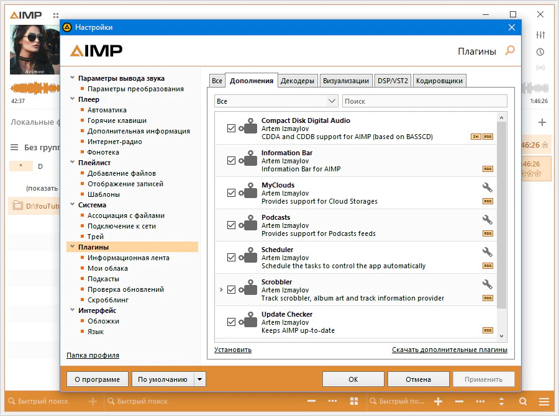The height and width of the screenshot is (416, 559).
Task: Switch to the Декодеры tab
Action: (298, 81)
